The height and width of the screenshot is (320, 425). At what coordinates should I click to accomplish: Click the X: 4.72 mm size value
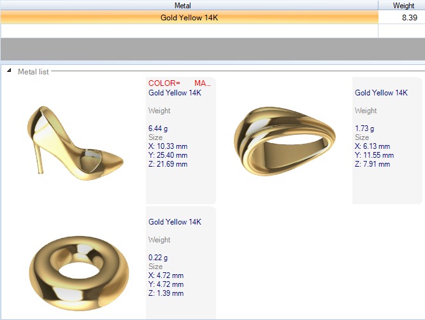pyautogui.click(x=166, y=275)
